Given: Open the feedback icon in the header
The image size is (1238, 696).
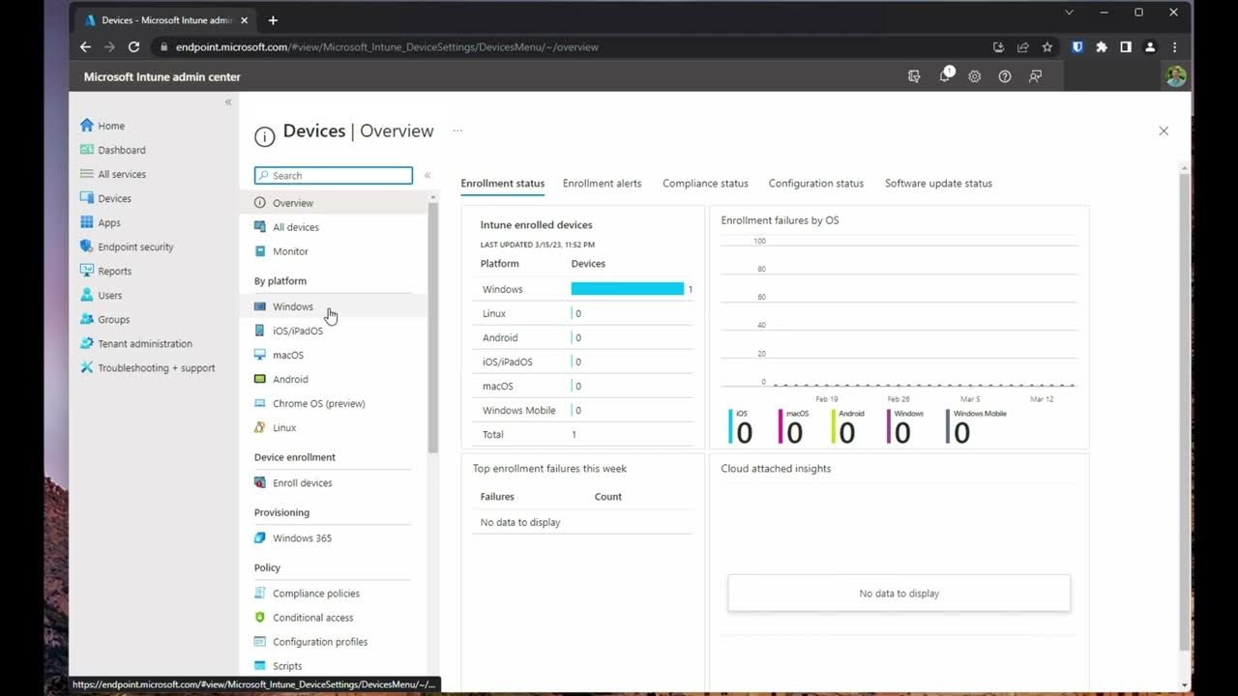Looking at the screenshot, I should point(1035,76).
